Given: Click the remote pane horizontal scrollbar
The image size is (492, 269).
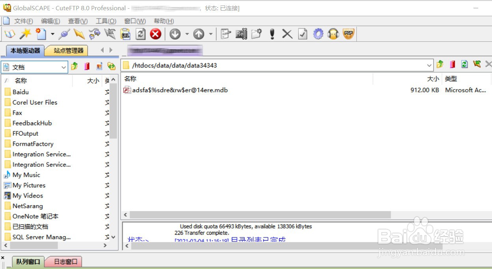Looking at the screenshot, I should click(260, 215).
